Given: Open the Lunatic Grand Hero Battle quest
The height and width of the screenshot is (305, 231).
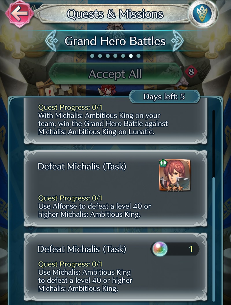Looking at the screenshot, I should 116,120.
